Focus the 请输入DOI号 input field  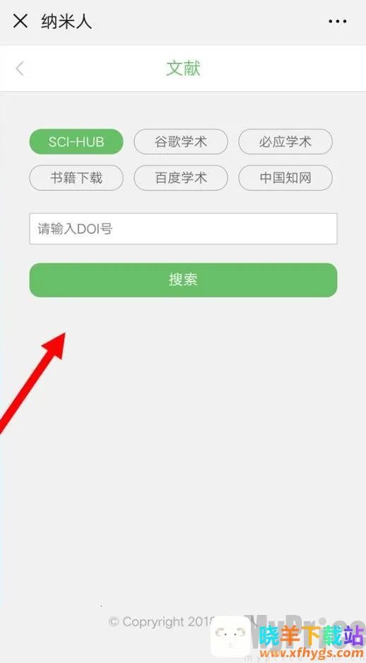coord(183,229)
